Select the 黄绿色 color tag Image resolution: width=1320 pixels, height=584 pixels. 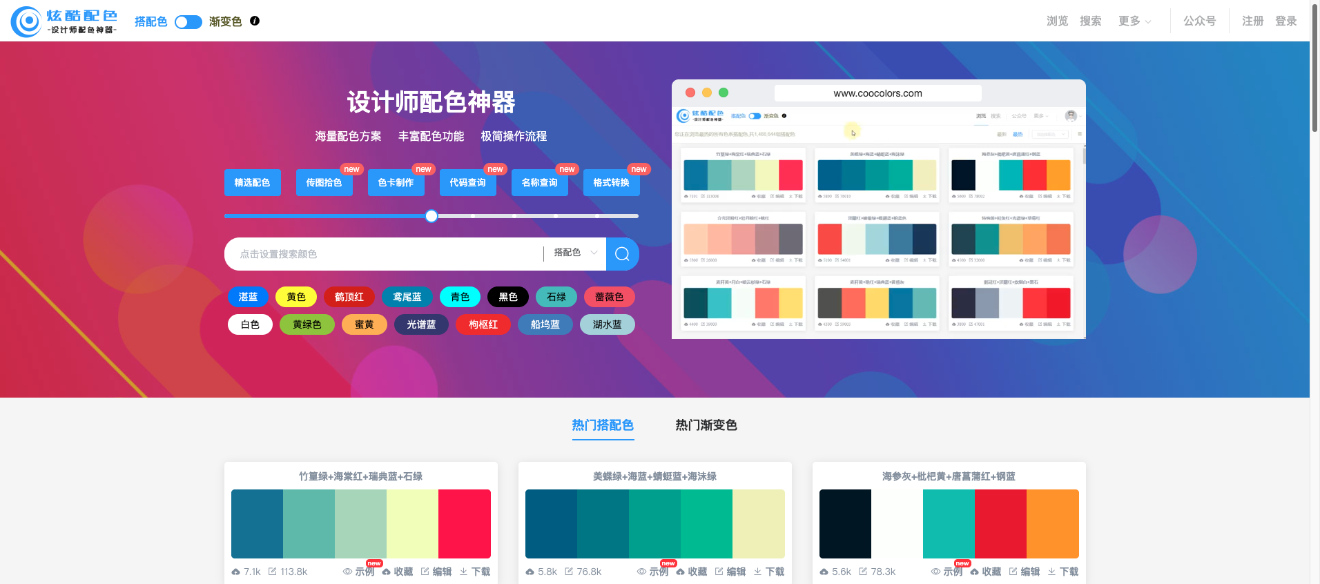pos(307,324)
